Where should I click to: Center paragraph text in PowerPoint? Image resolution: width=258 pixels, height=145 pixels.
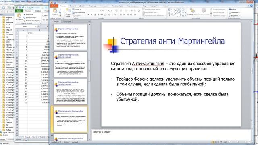coord(124,14)
